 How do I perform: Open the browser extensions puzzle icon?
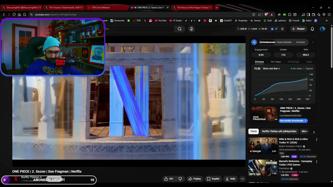(290, 15)
